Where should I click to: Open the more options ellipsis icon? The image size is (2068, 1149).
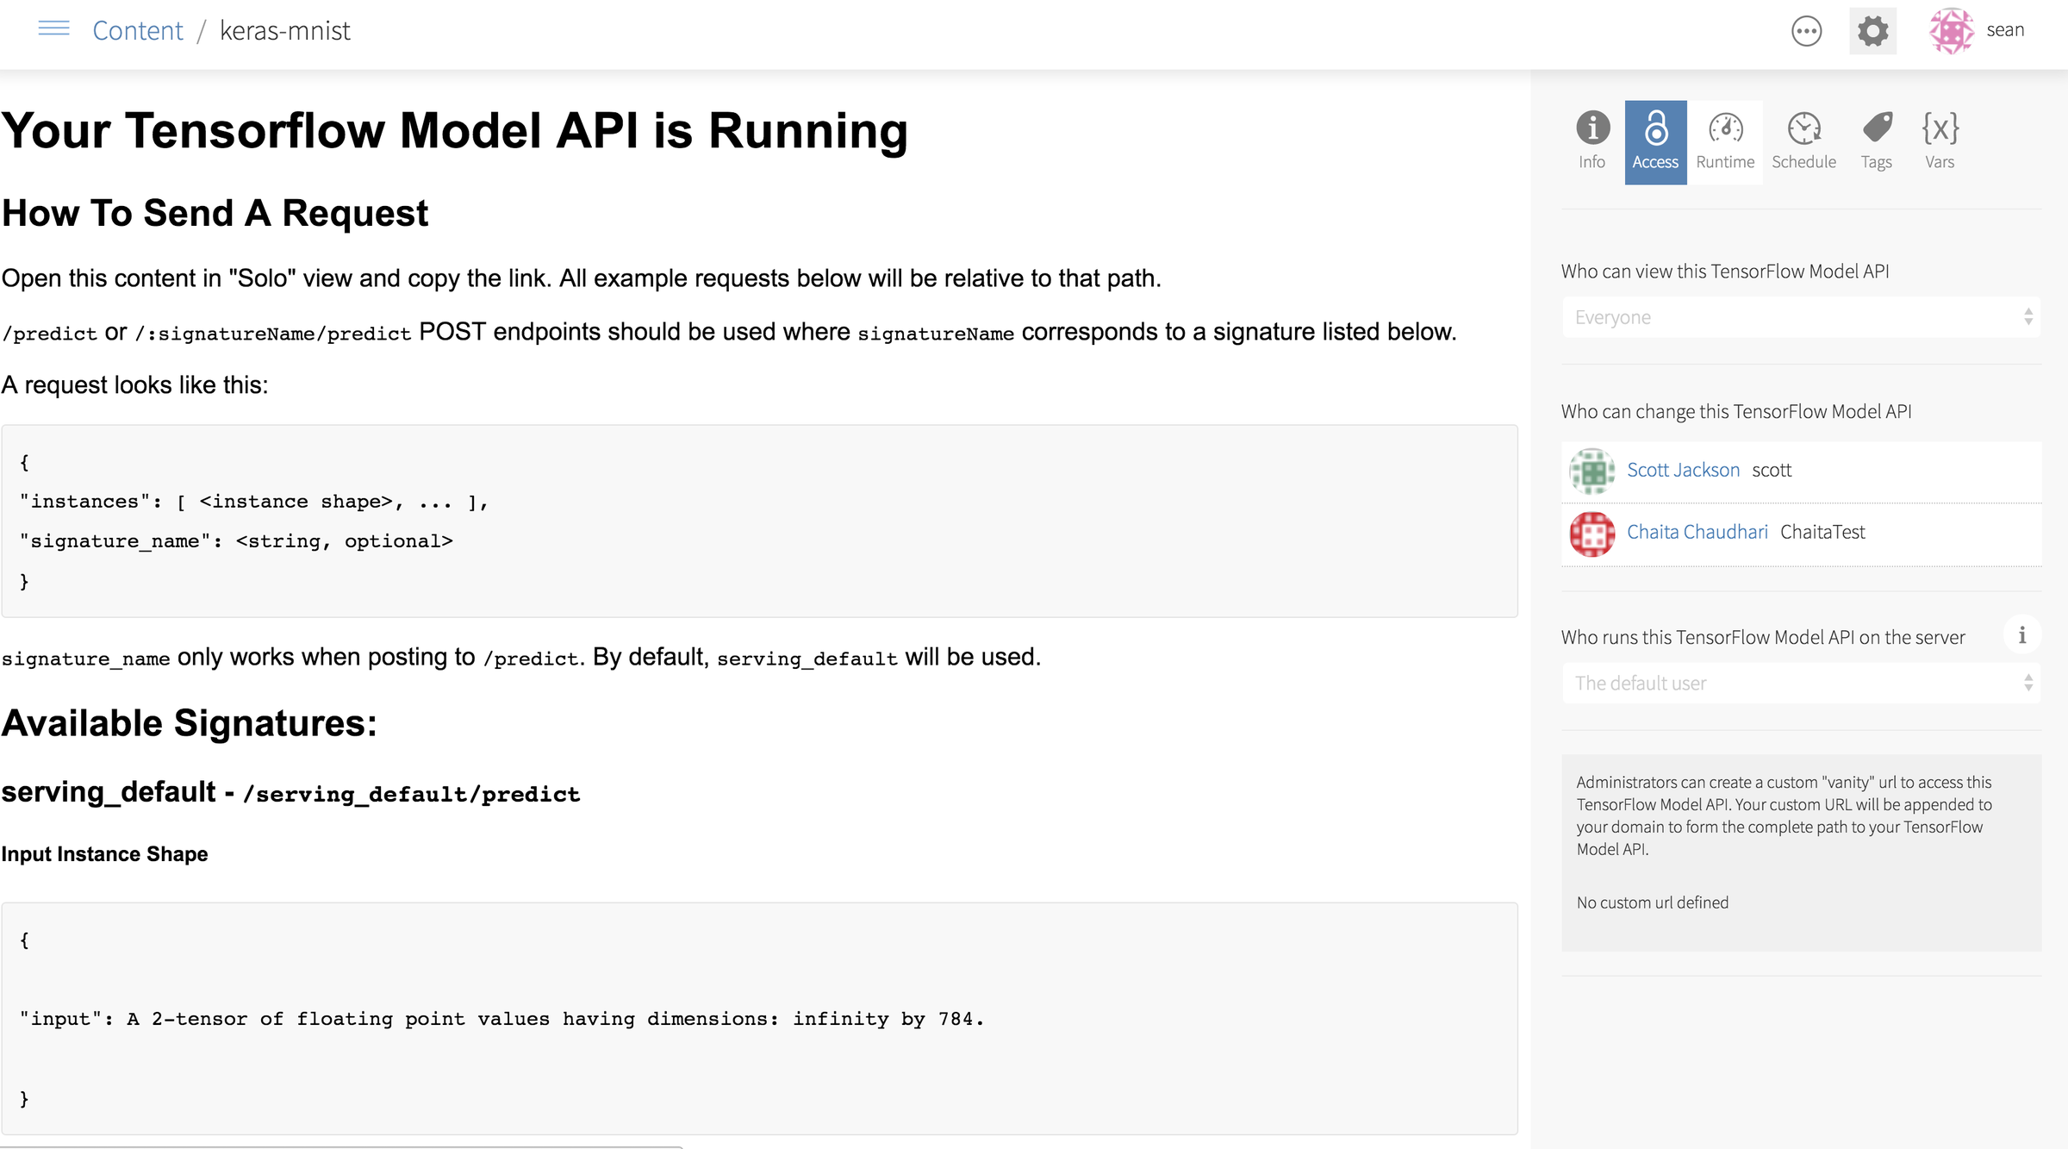(x=1807, y=31)
